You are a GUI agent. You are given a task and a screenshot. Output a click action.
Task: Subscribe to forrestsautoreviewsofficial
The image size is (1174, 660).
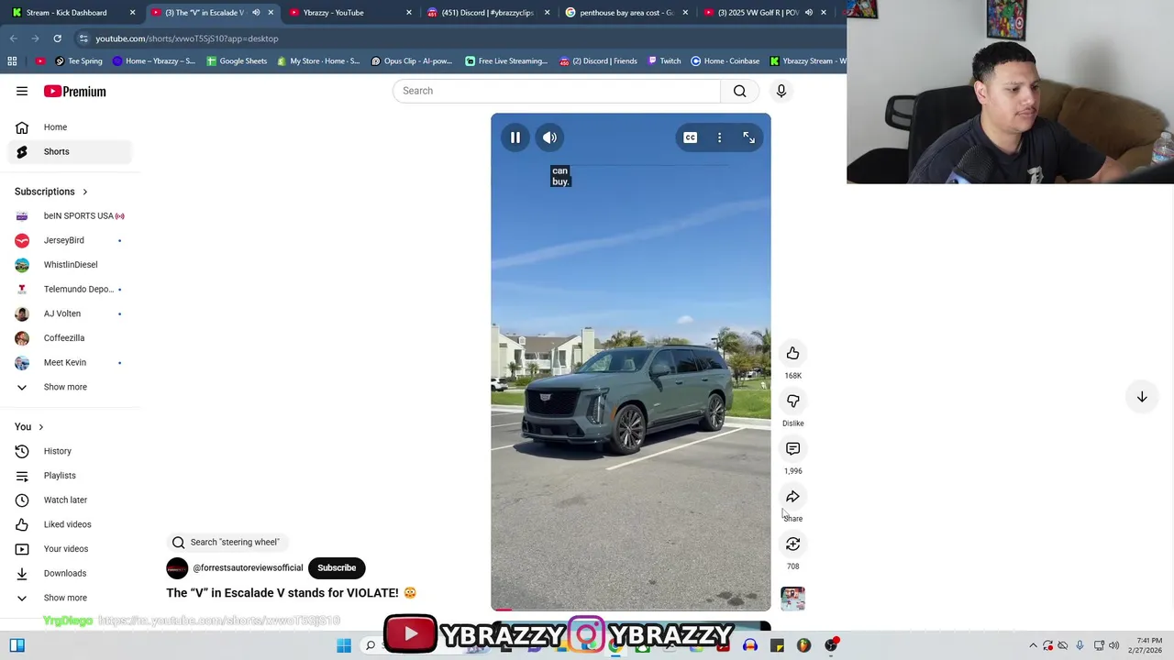click(337, 567)
